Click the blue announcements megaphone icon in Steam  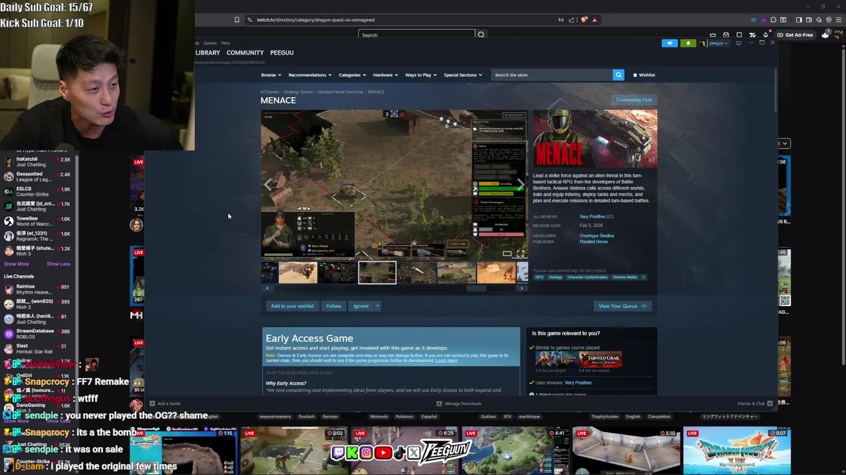[x=670, y=43]
